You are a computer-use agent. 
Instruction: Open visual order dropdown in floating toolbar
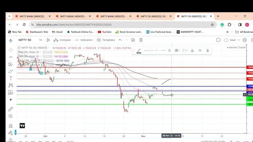[177, 50]
